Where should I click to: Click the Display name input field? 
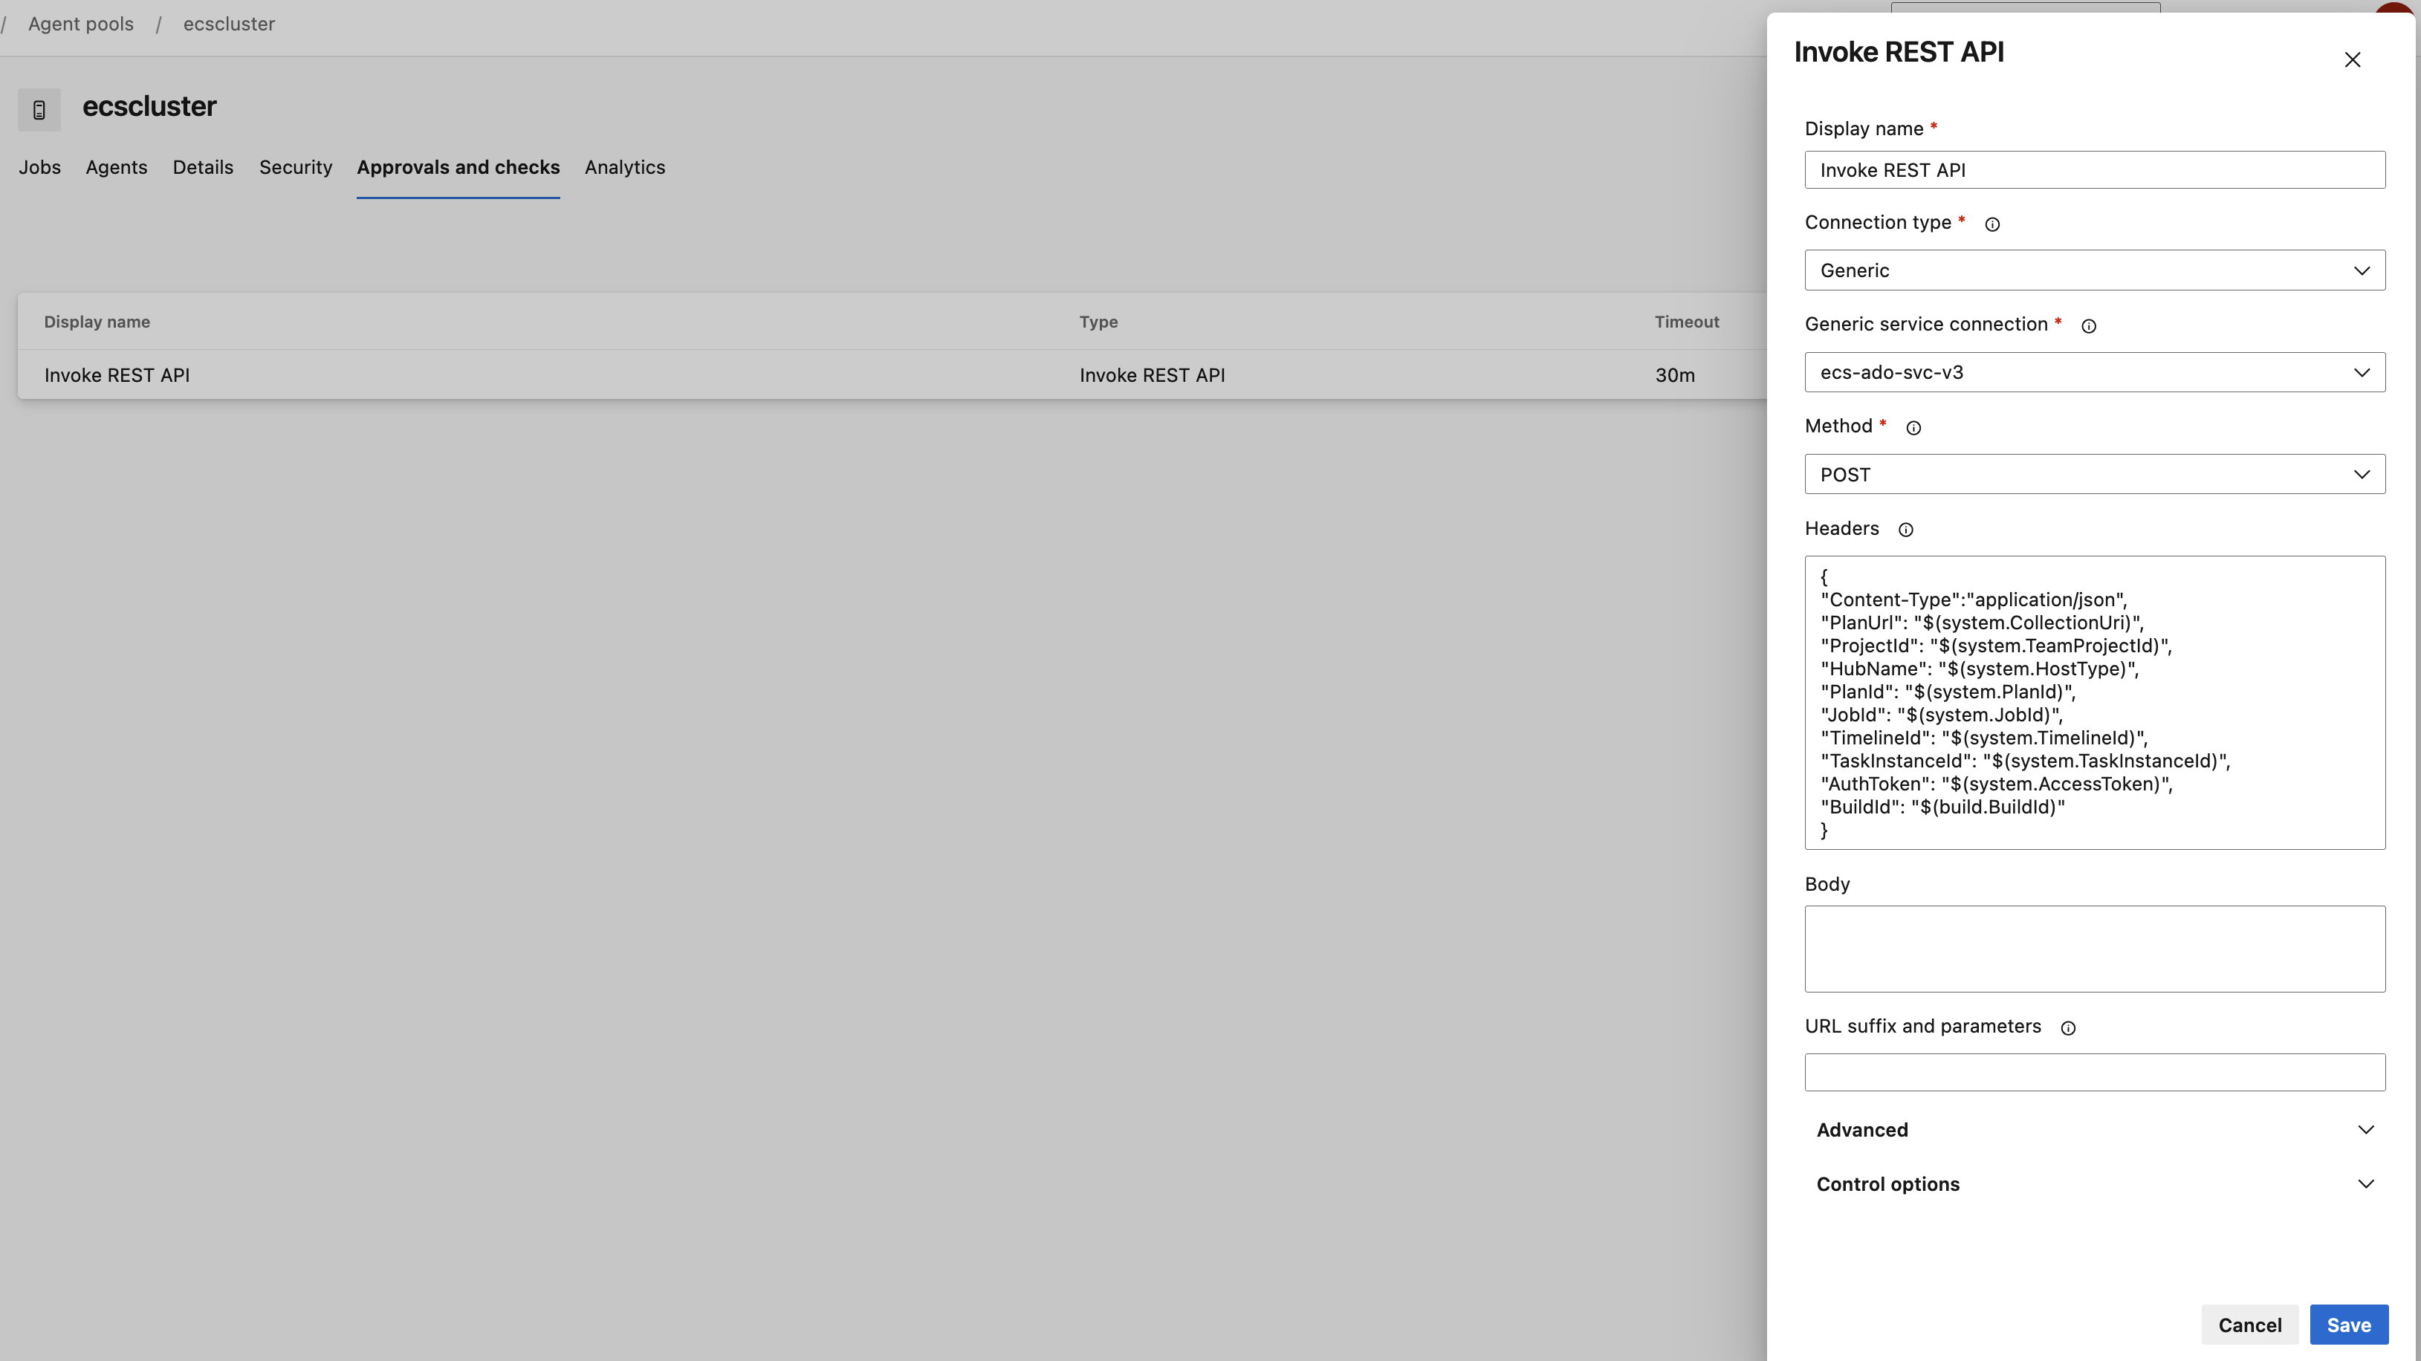[x=2095, y=169]
